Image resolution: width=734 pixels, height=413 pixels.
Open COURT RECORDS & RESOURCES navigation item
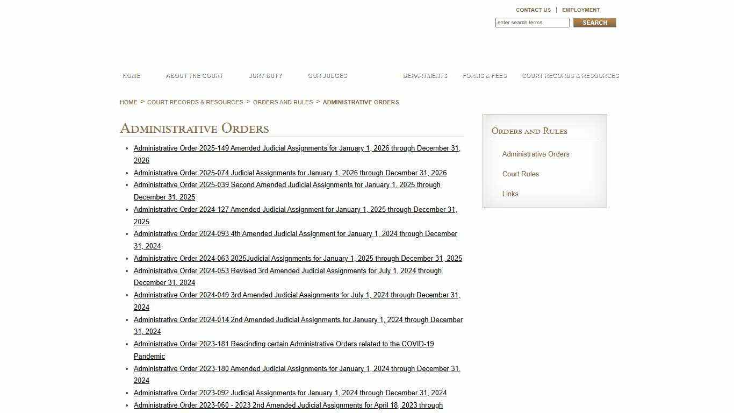pos(570,76)
